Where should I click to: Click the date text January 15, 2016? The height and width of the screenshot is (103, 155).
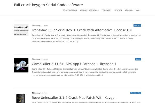(x=41, y=59)
